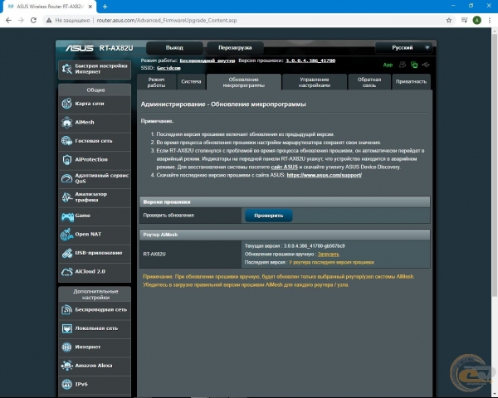Switch to the Система tab
The image size is (498, 398).
tap(191, 81)
